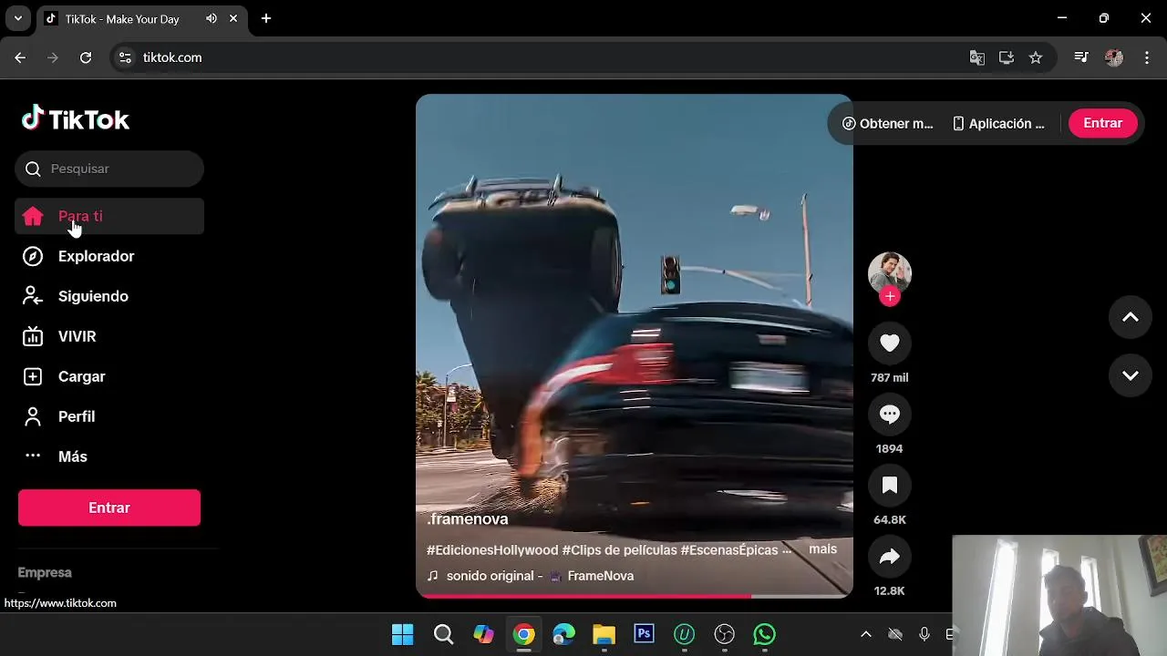Viewport: 1167px width, 656px height.
Task: Open the creator's avatar profile
Action: pyautogui.click(x=890, y=273)
